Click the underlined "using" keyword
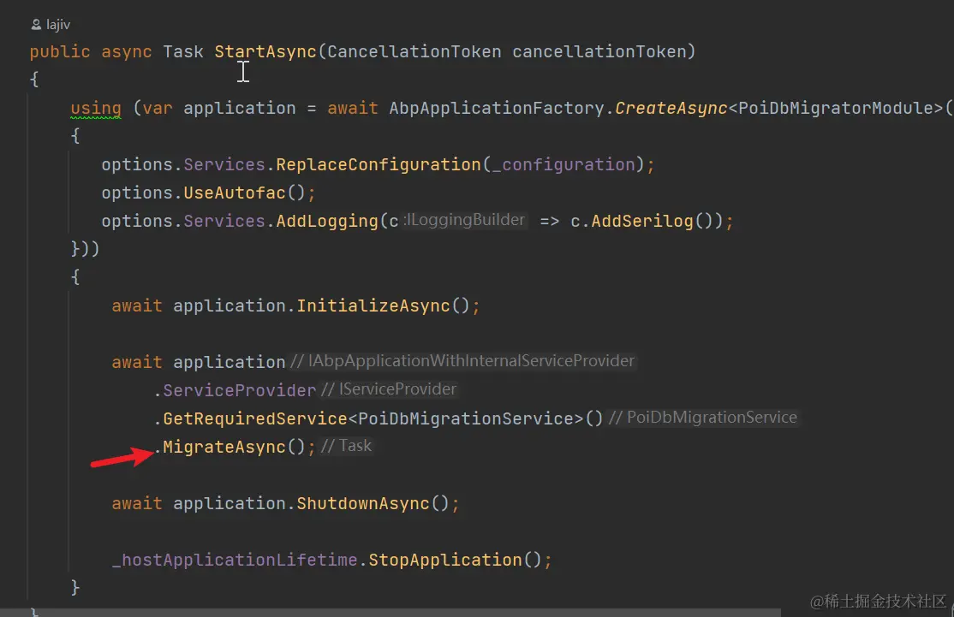Image resolution: width=954 pixels, height=617 pixels. [x=96, y=109]
